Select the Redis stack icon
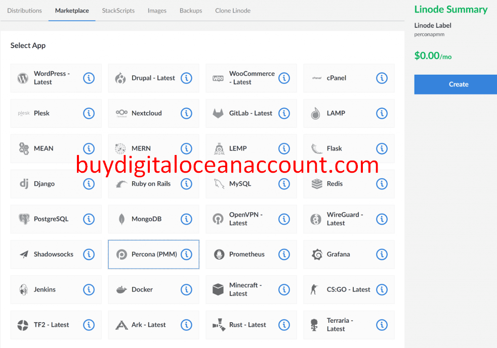This screenshot has height=348, width=497. coord(316,184)
